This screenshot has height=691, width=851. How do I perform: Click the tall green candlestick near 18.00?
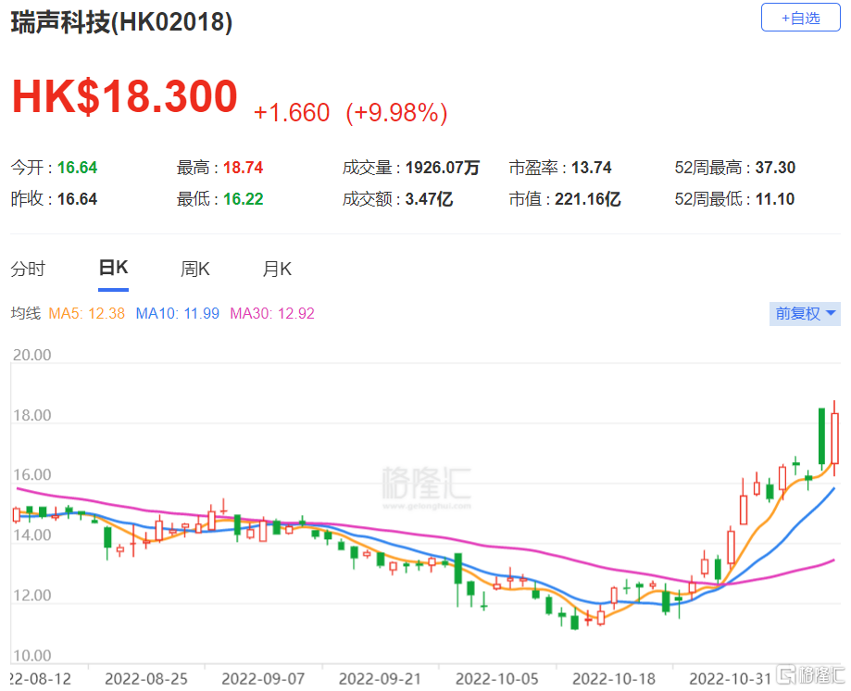click(x=821, y=437)
